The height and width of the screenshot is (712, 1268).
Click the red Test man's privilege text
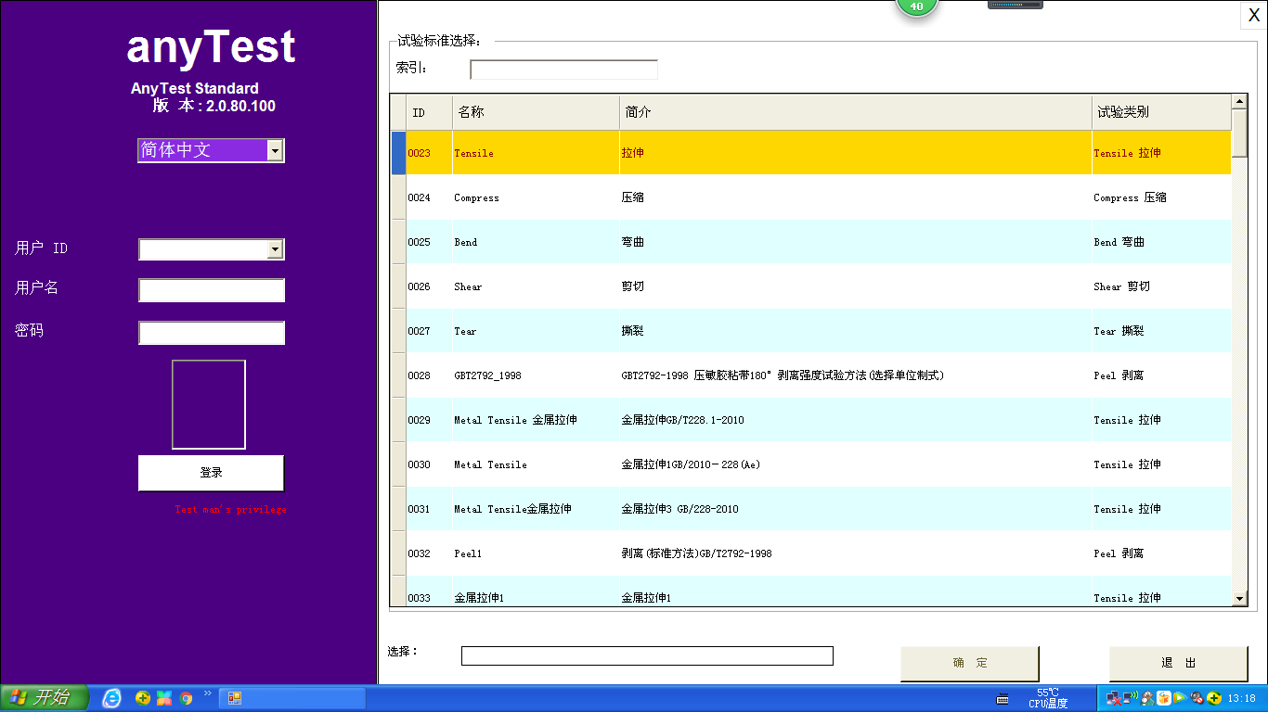230,509
